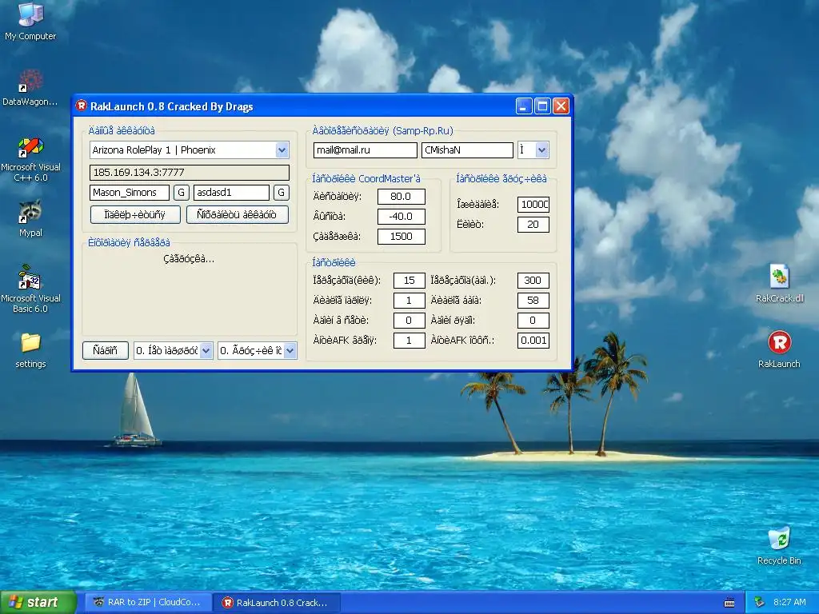Screen dimensions: 819x614
Task: Select the Microsoft Visual Basic 6.0 icon
Action: [x=30, y=289]
